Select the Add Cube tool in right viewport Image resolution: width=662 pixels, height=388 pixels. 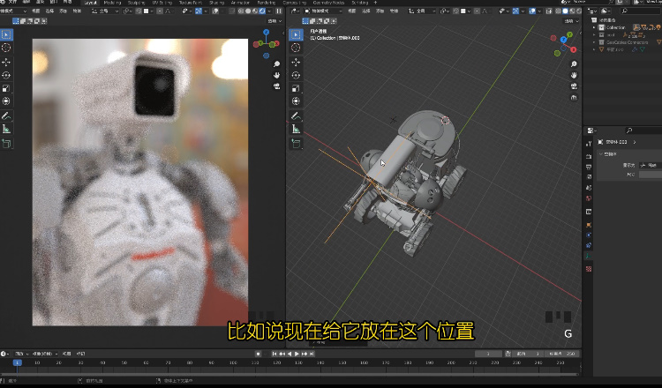point(297,143)
